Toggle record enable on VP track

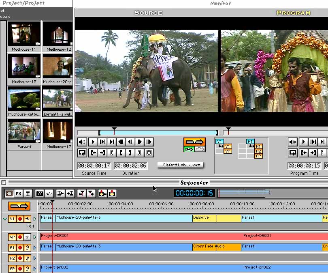20,237
